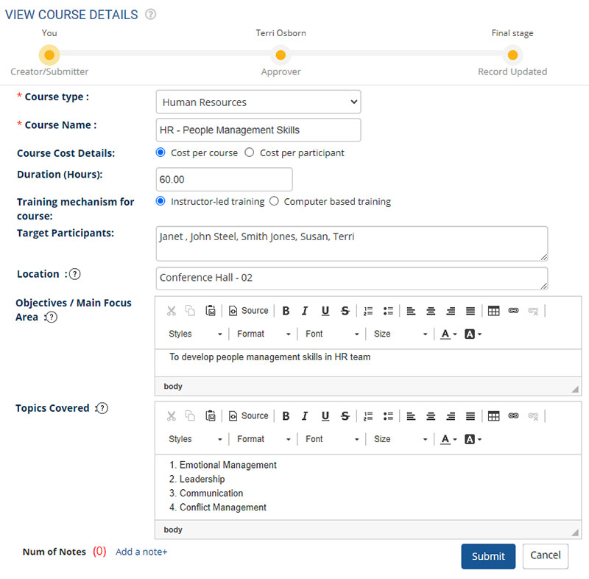Insert a table in the Objectives editor
Image resolution: width=589 pixels, height=579 pixels.
coord(494,311)
